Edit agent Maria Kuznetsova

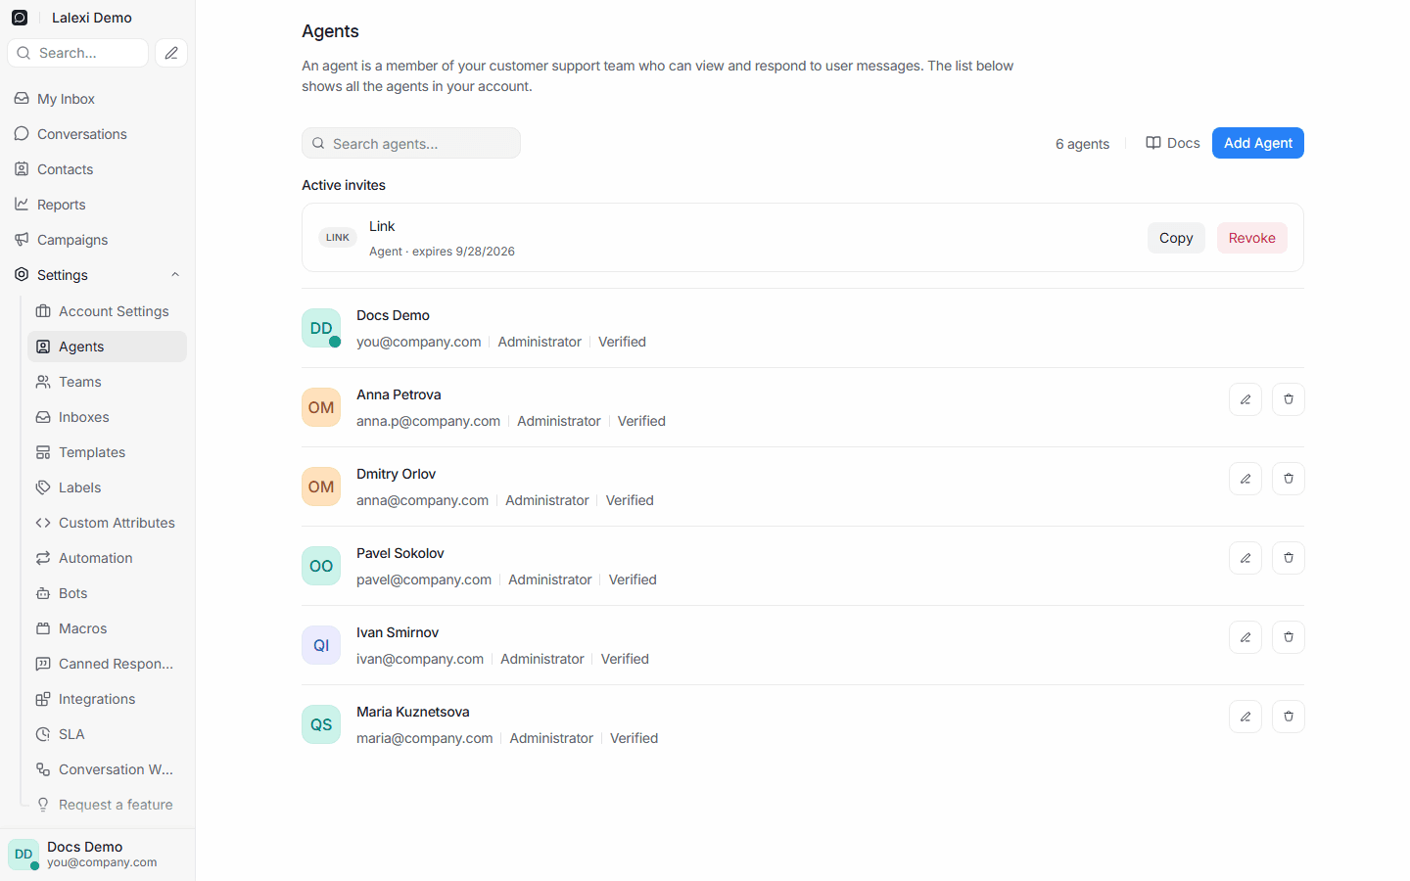pos(1245,717)
